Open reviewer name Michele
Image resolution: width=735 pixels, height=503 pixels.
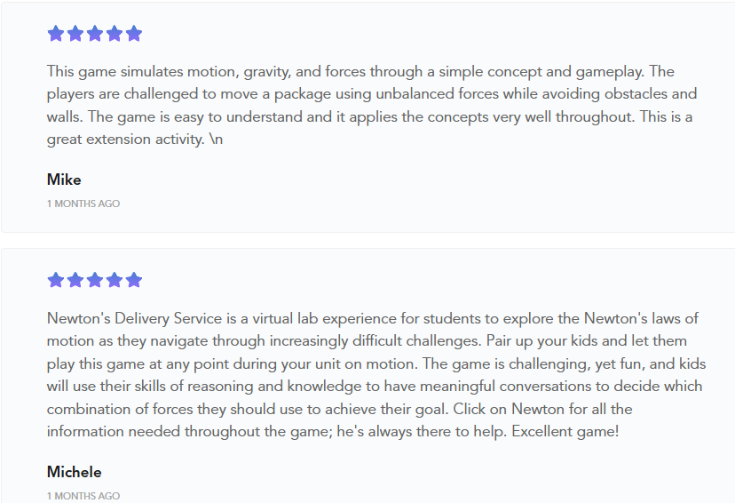point(74,472)
